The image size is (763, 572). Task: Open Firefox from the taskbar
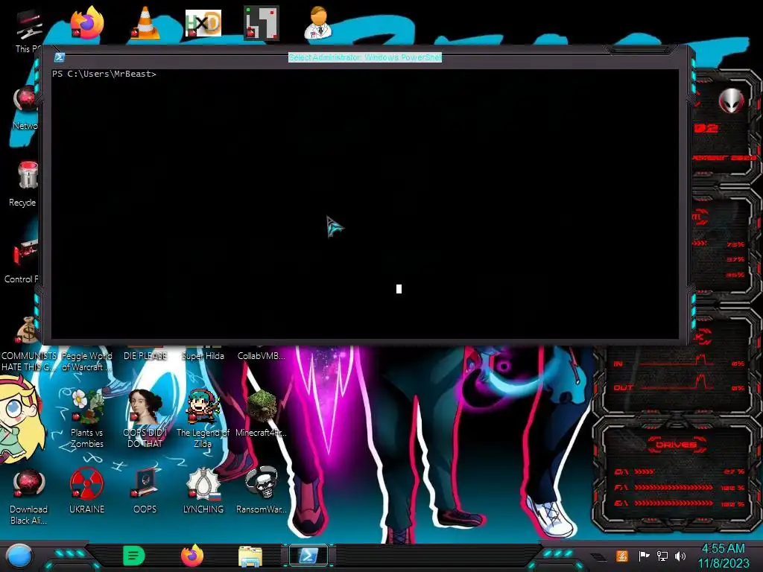tap(192, 556)
